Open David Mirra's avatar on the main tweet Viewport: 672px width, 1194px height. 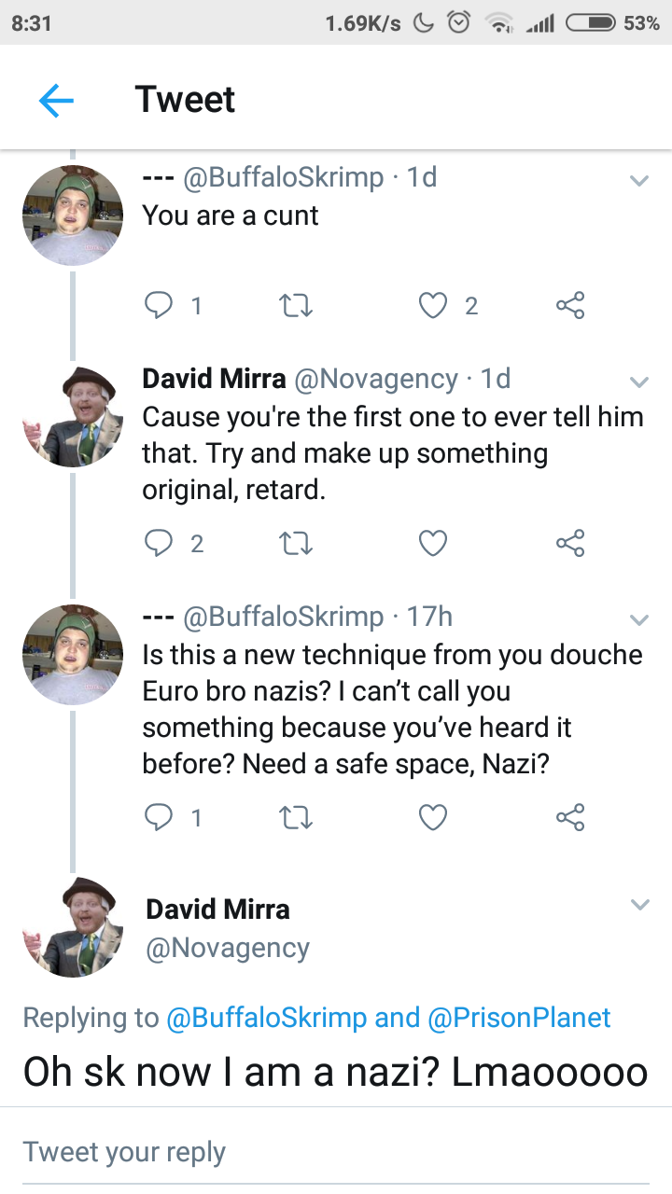(x=73, y=926)
